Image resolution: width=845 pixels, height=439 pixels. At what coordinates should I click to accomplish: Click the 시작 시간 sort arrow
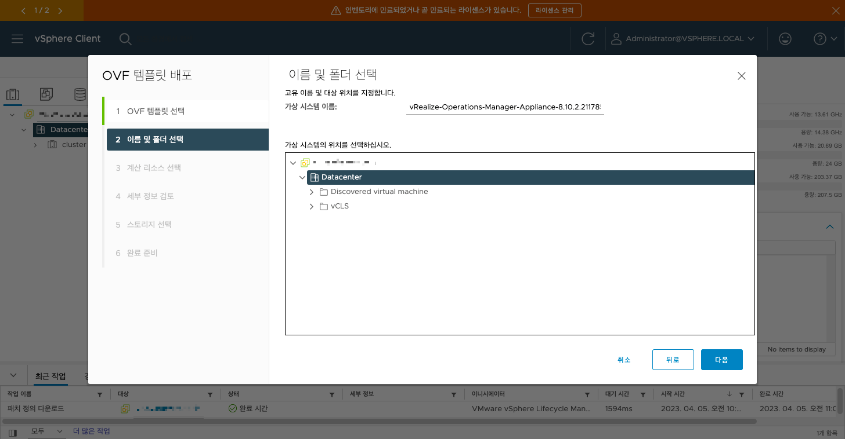pyautogui.click(x=730, y=394)
